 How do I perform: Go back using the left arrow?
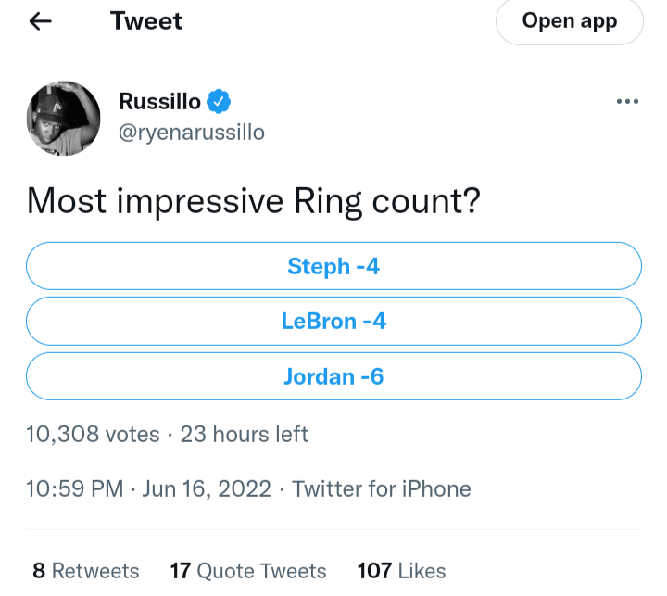pos(41,21)
